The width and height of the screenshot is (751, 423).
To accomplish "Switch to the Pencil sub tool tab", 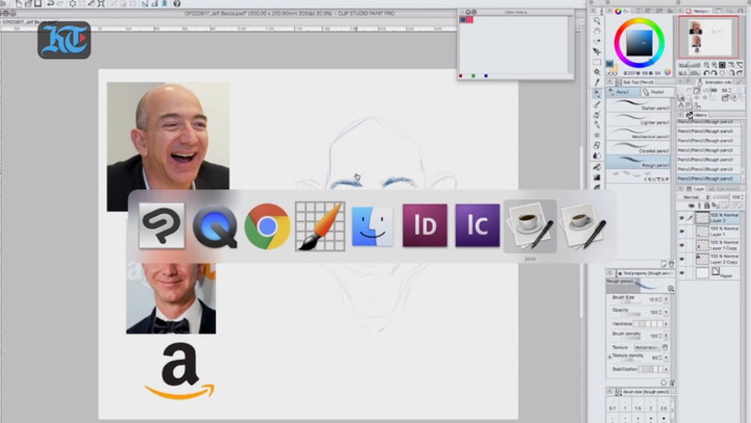I will coord(623,92).
